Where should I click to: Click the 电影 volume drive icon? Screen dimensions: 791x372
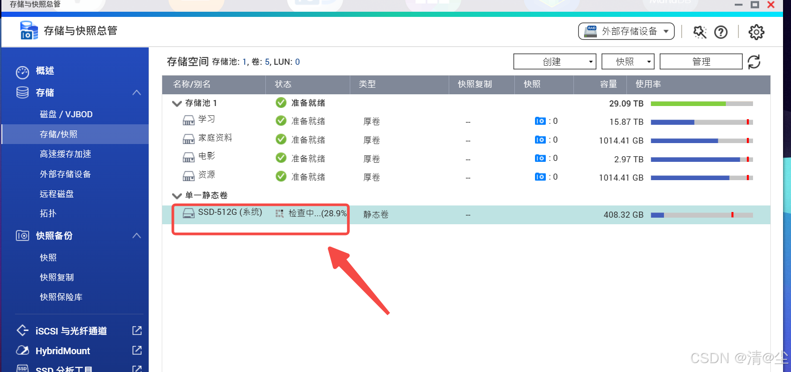188,158
